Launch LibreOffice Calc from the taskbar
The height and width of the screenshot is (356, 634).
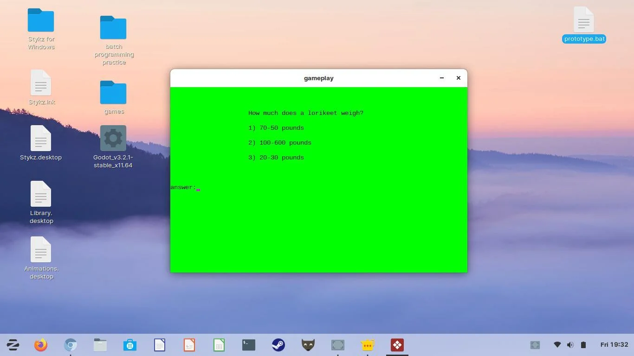coord(219,345)
